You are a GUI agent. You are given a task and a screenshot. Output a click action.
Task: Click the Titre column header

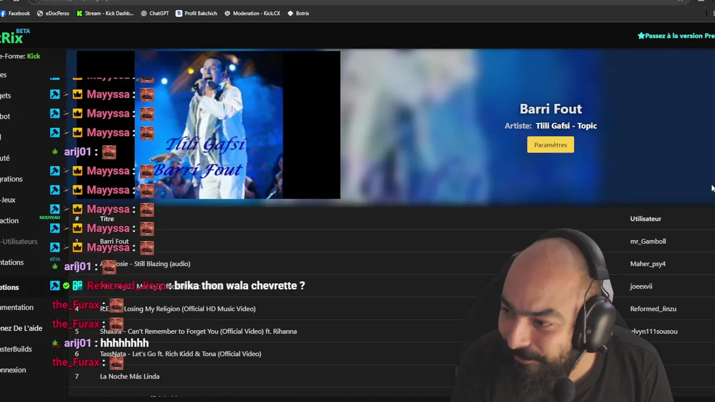click(x=107, y=219)
